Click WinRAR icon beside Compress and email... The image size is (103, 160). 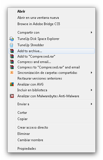(12, 62)
